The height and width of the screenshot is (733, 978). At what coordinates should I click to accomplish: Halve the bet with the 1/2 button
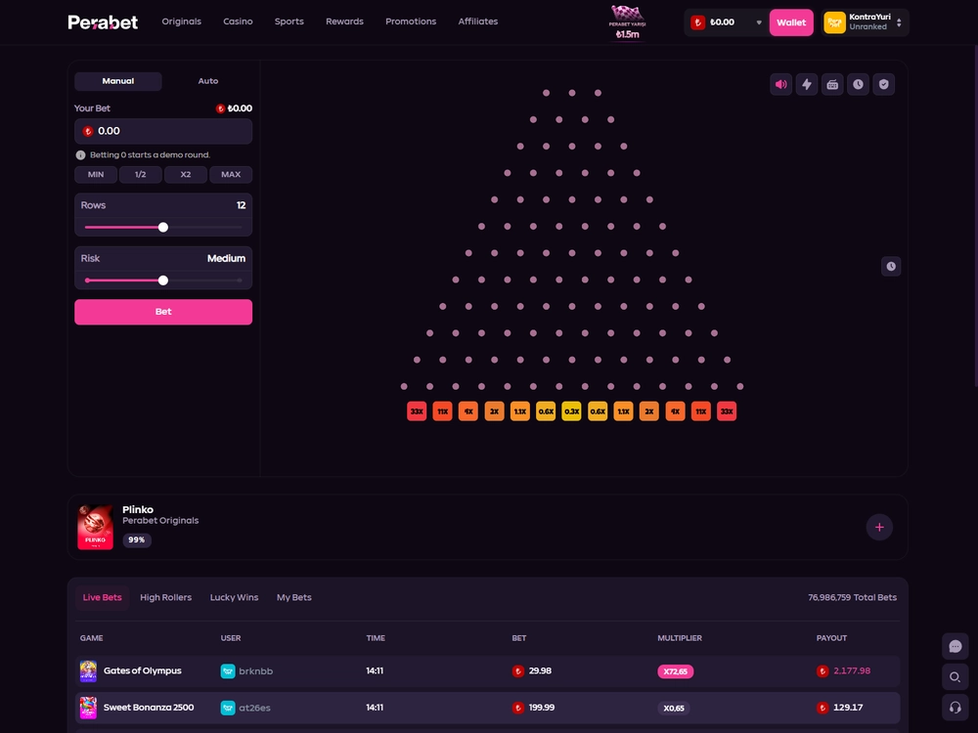point(140,175)
